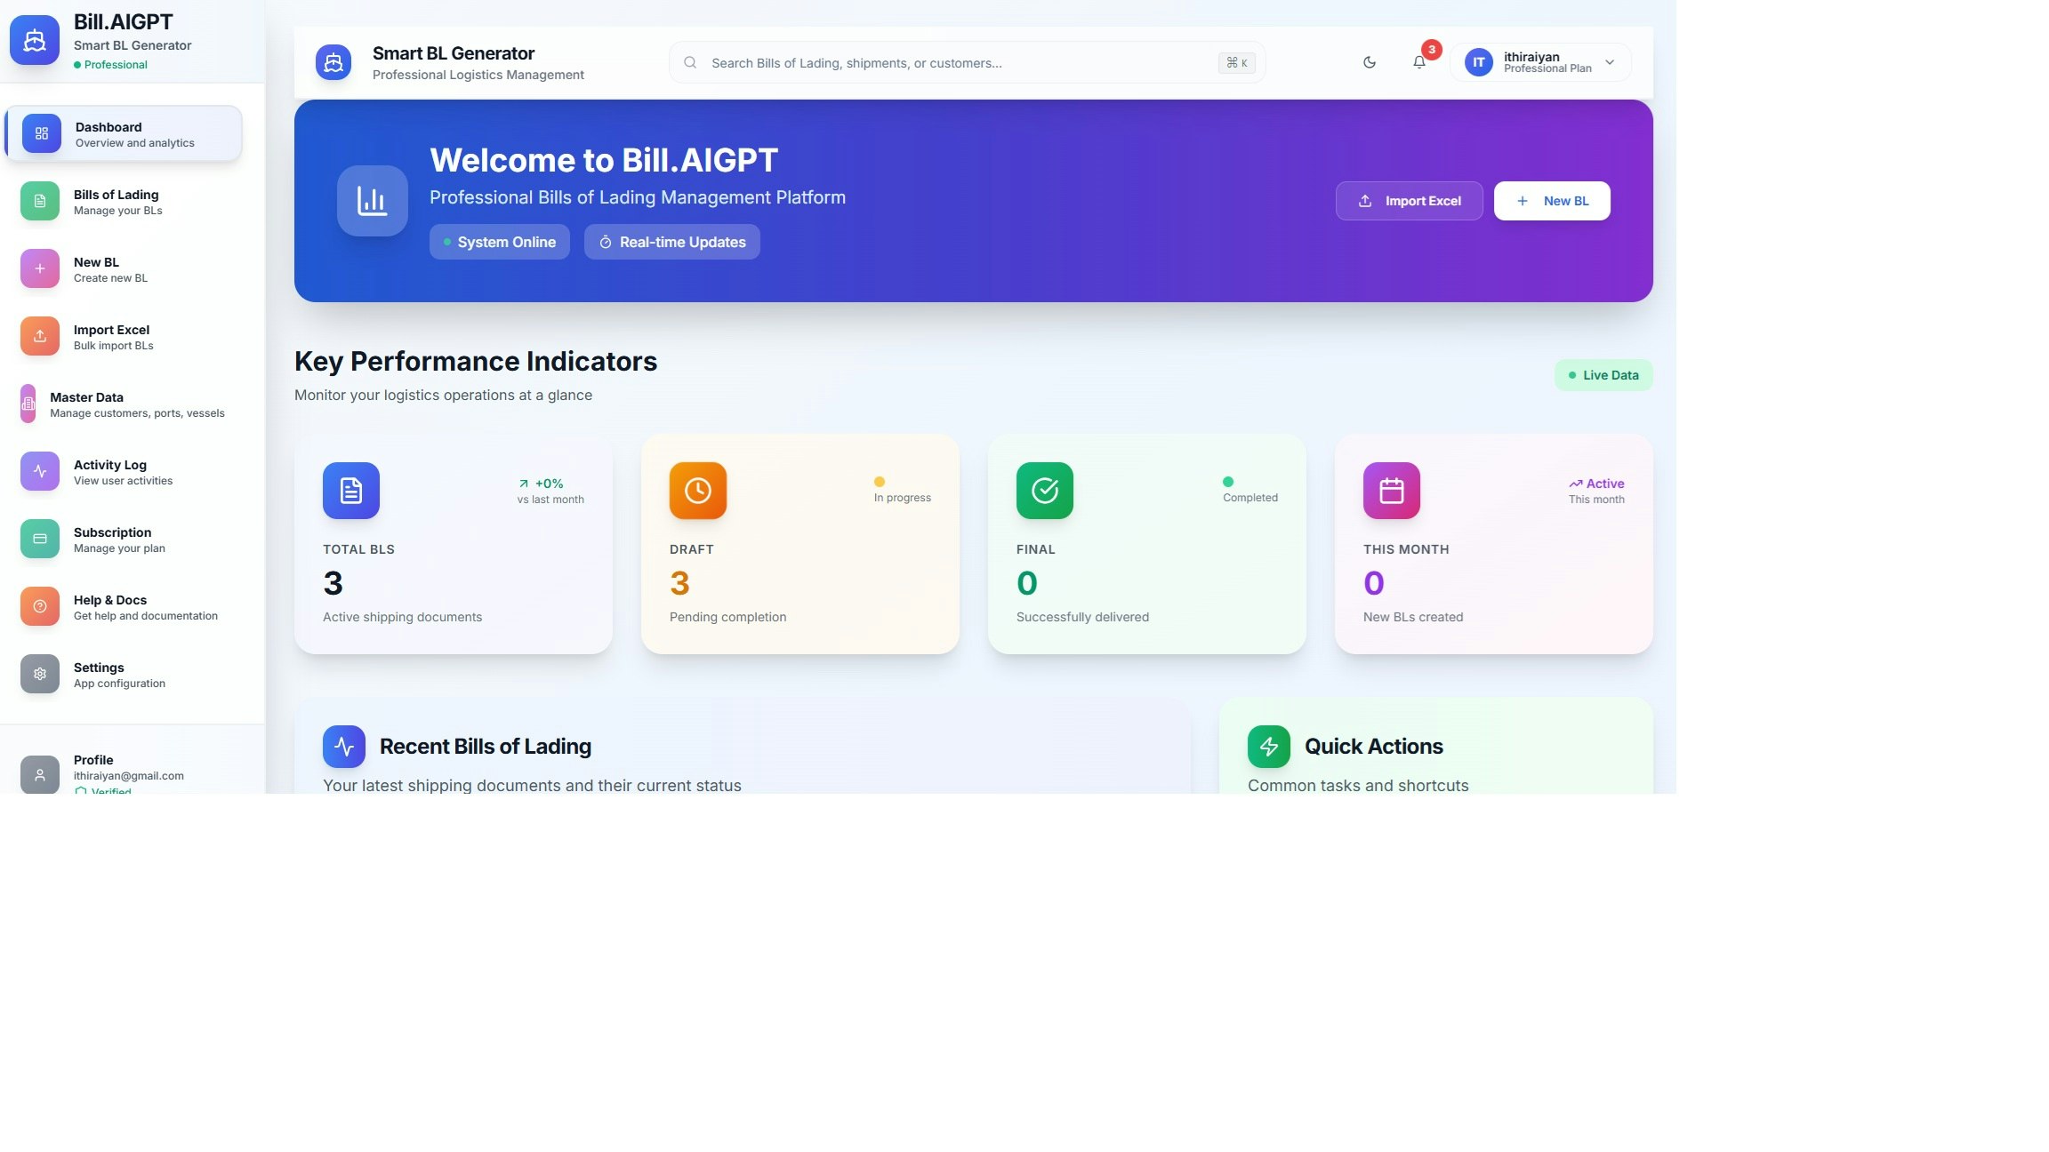The image size is (2049, 1152).
Task: Click the Subscription card icon in sidebar
Action: (x=39, y=538)
